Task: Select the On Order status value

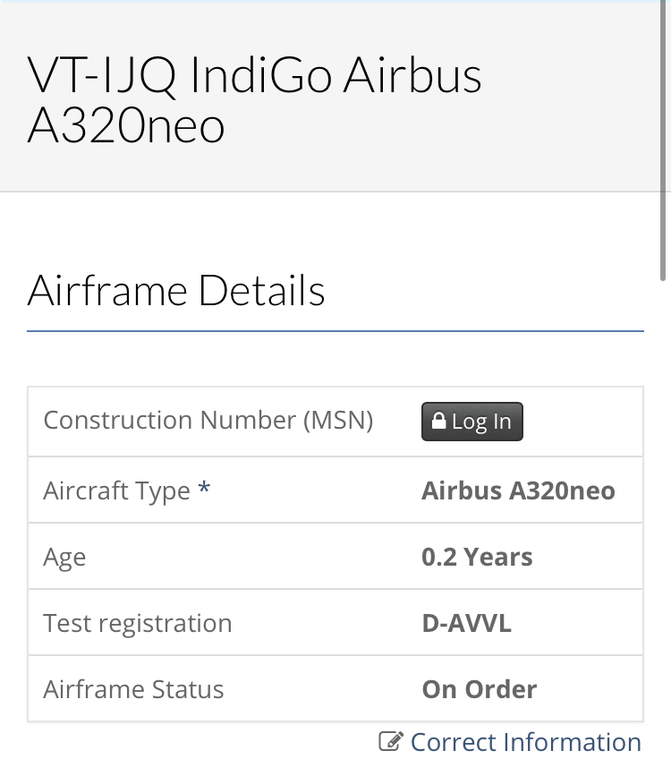Action: point(479,689)
